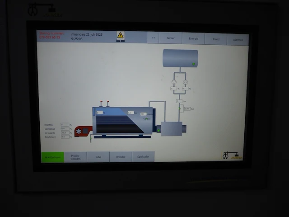Open the Alarmen screen

[x=238, y=40]
